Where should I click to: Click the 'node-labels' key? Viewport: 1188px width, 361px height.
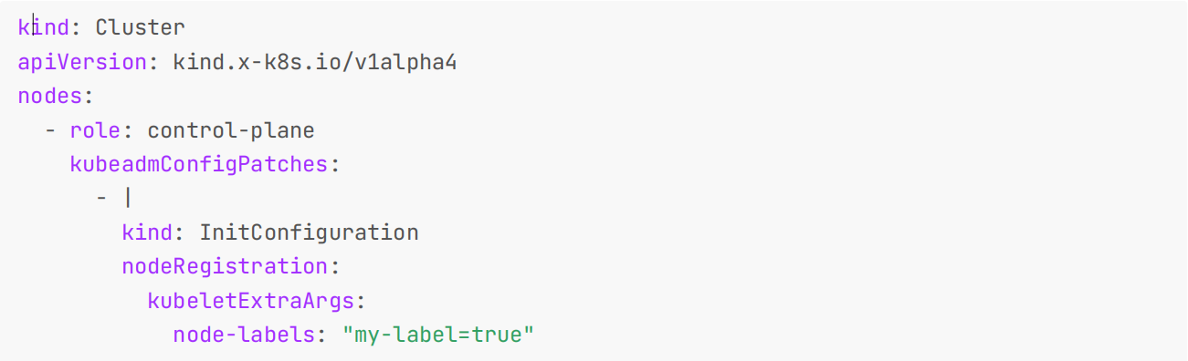click(244, 335)
